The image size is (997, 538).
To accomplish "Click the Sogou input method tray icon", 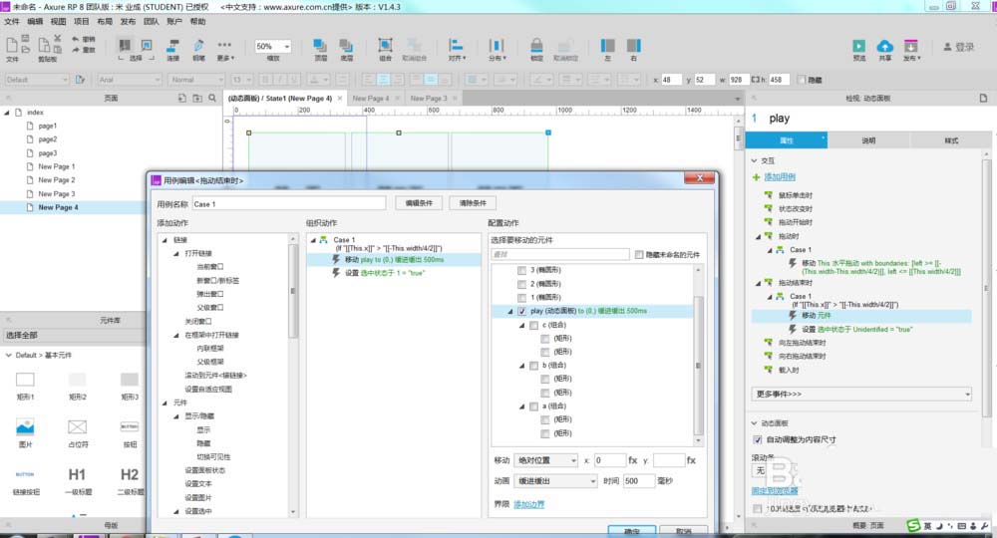I will (x=913, y=525).
